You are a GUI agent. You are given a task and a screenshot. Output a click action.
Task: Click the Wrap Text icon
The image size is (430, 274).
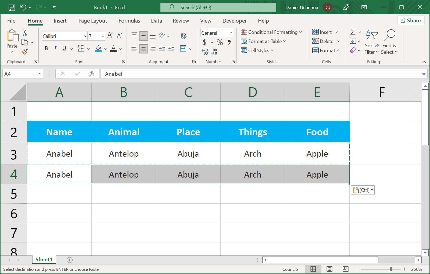click(184, 35)
